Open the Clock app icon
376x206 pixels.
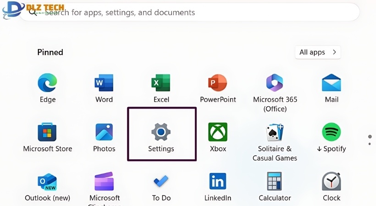click(x=332, y=181)
